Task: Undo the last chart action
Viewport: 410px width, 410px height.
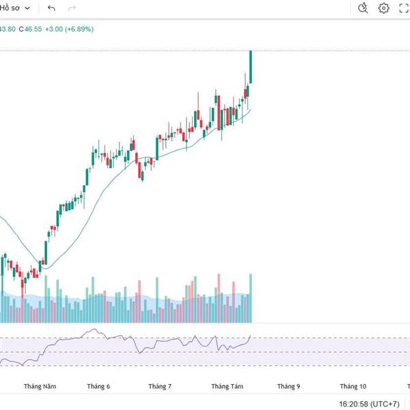Action: [x=51, y=8]
